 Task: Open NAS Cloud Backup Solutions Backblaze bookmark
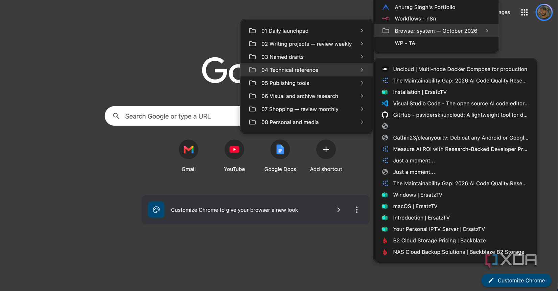[x=455, y=252]
